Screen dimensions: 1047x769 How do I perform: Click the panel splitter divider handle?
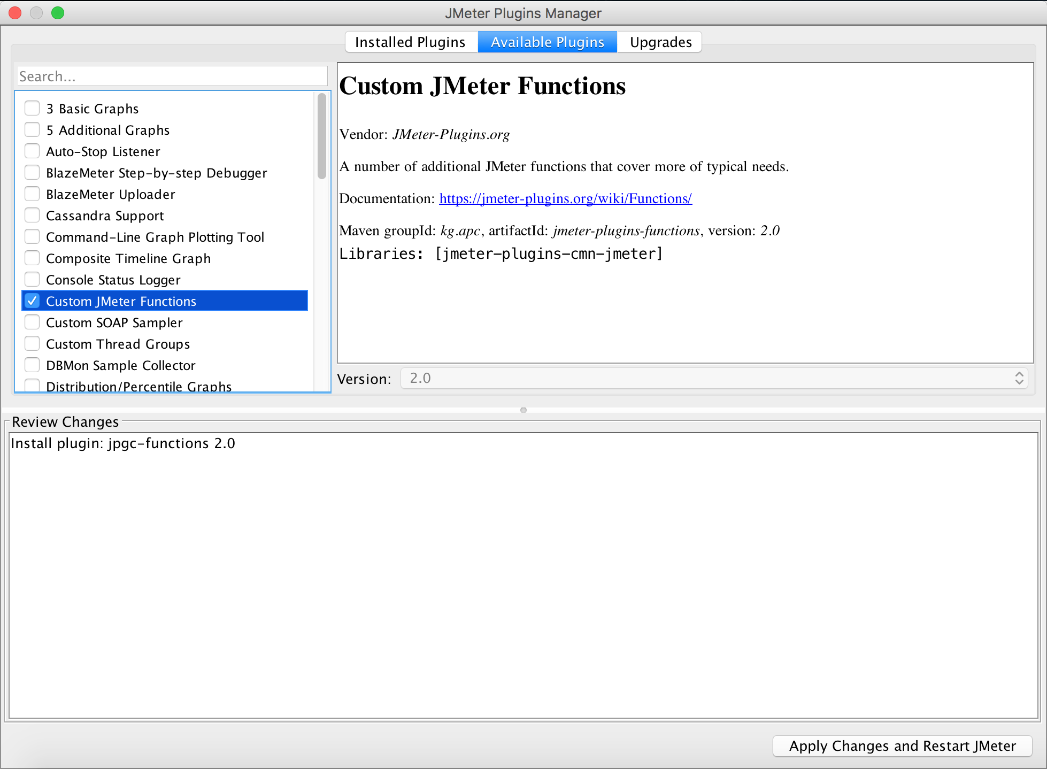(x=523, y=410)
